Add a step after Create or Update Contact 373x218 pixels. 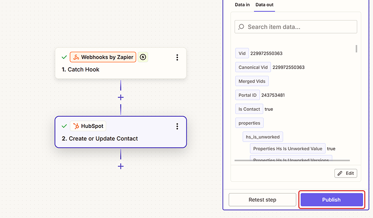click(121, 166)
